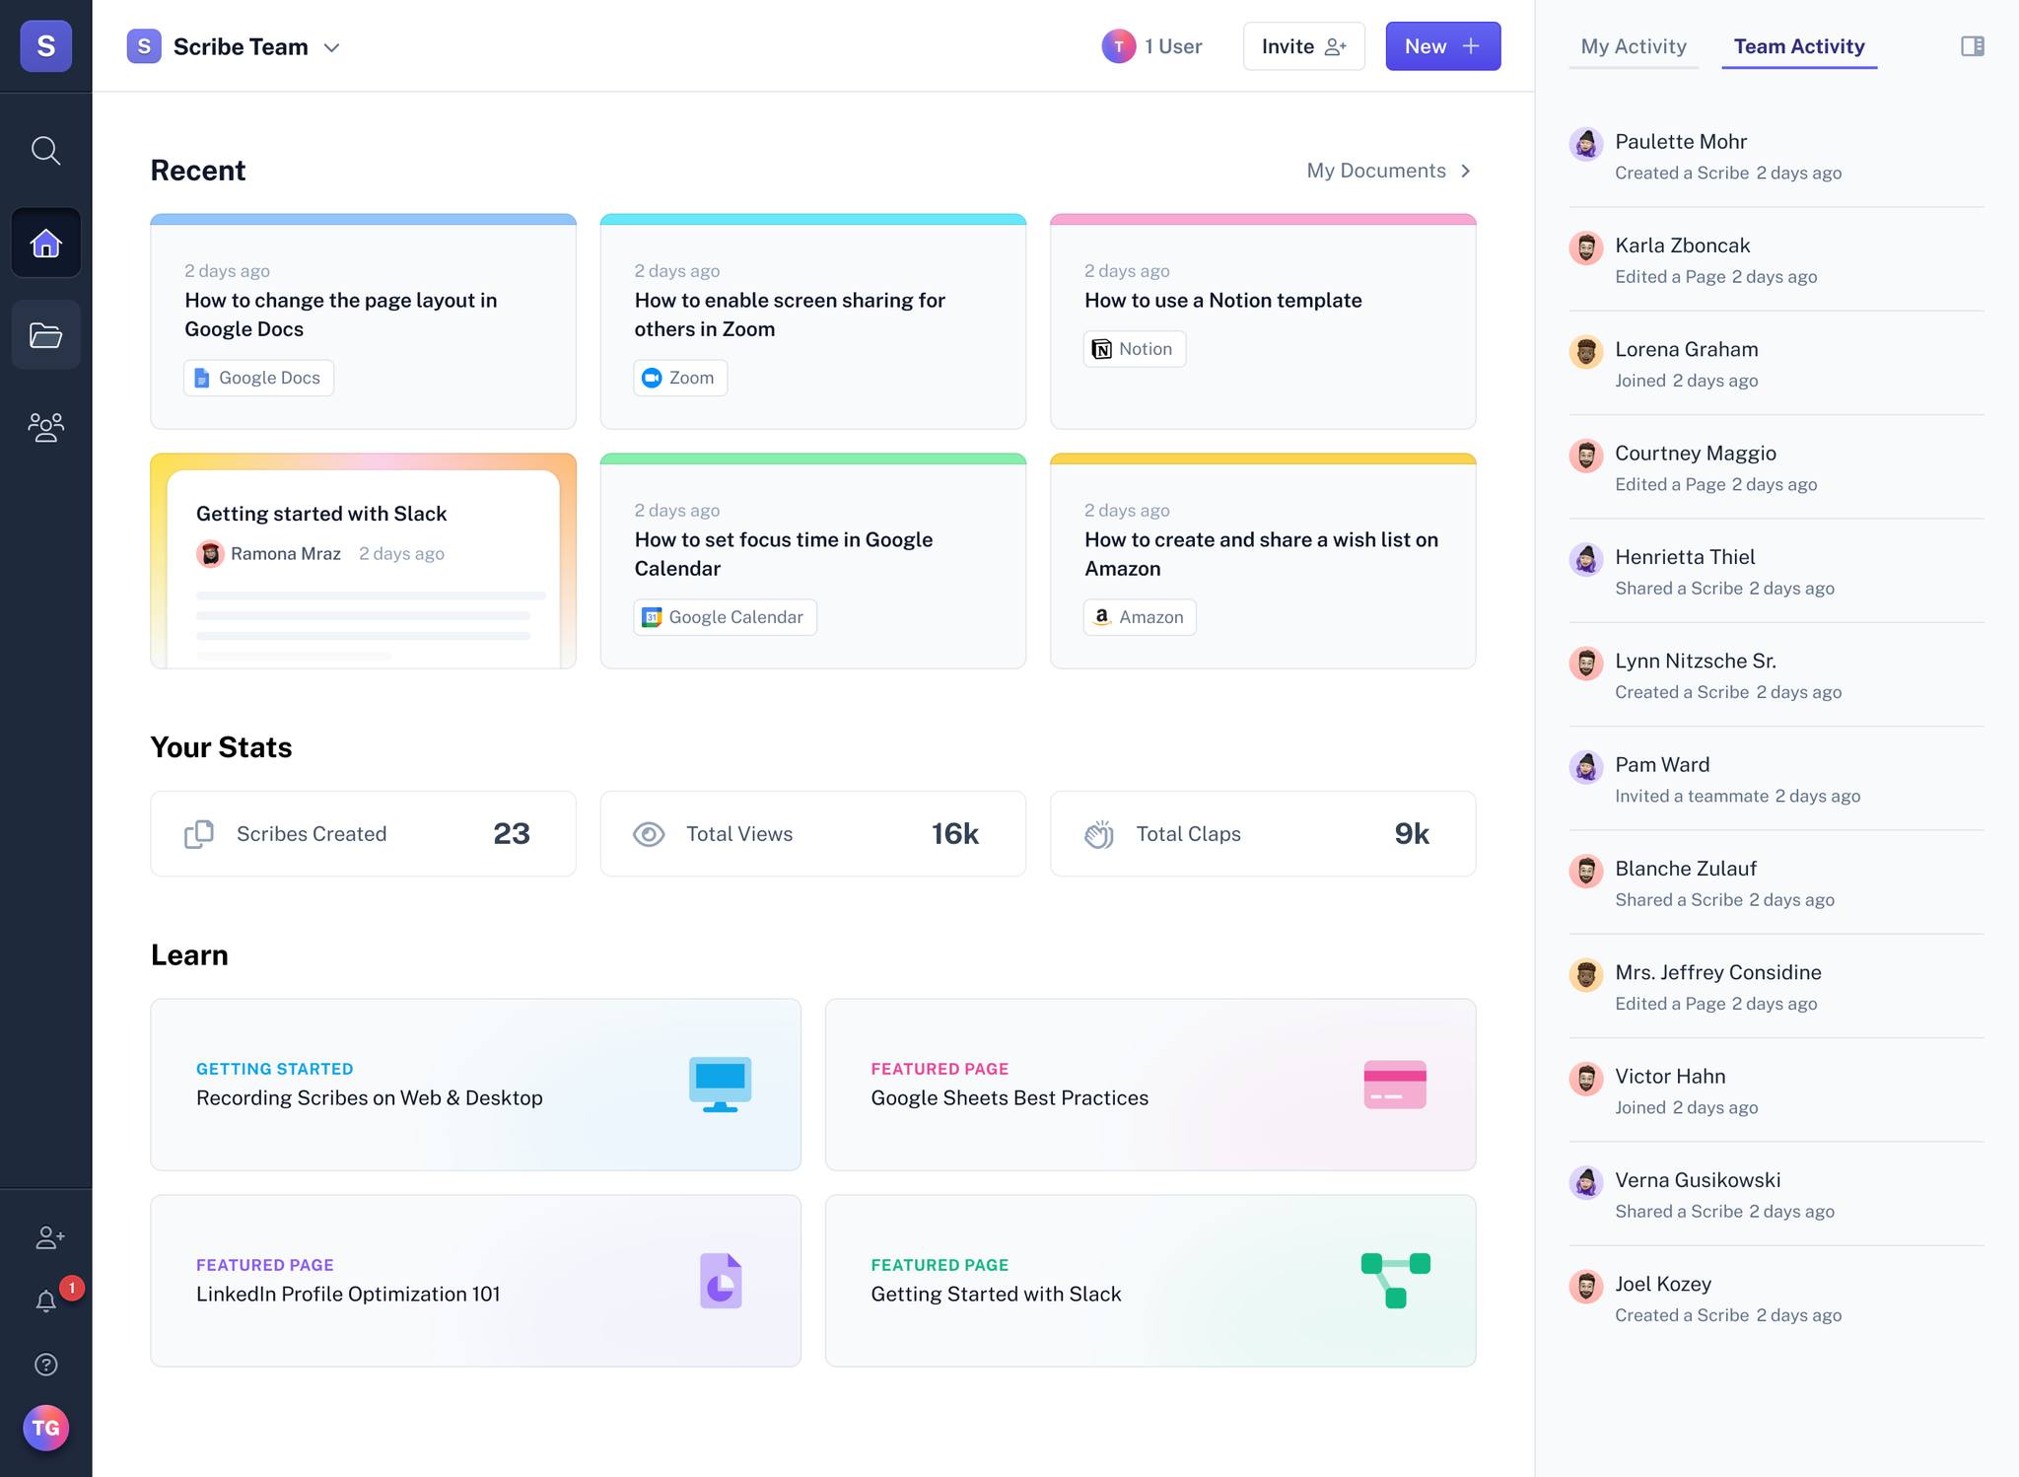Screen dimensions: 2019x1477
Task: Click the Invite button
Action: pyautogui.click(x=1303, y=46)
